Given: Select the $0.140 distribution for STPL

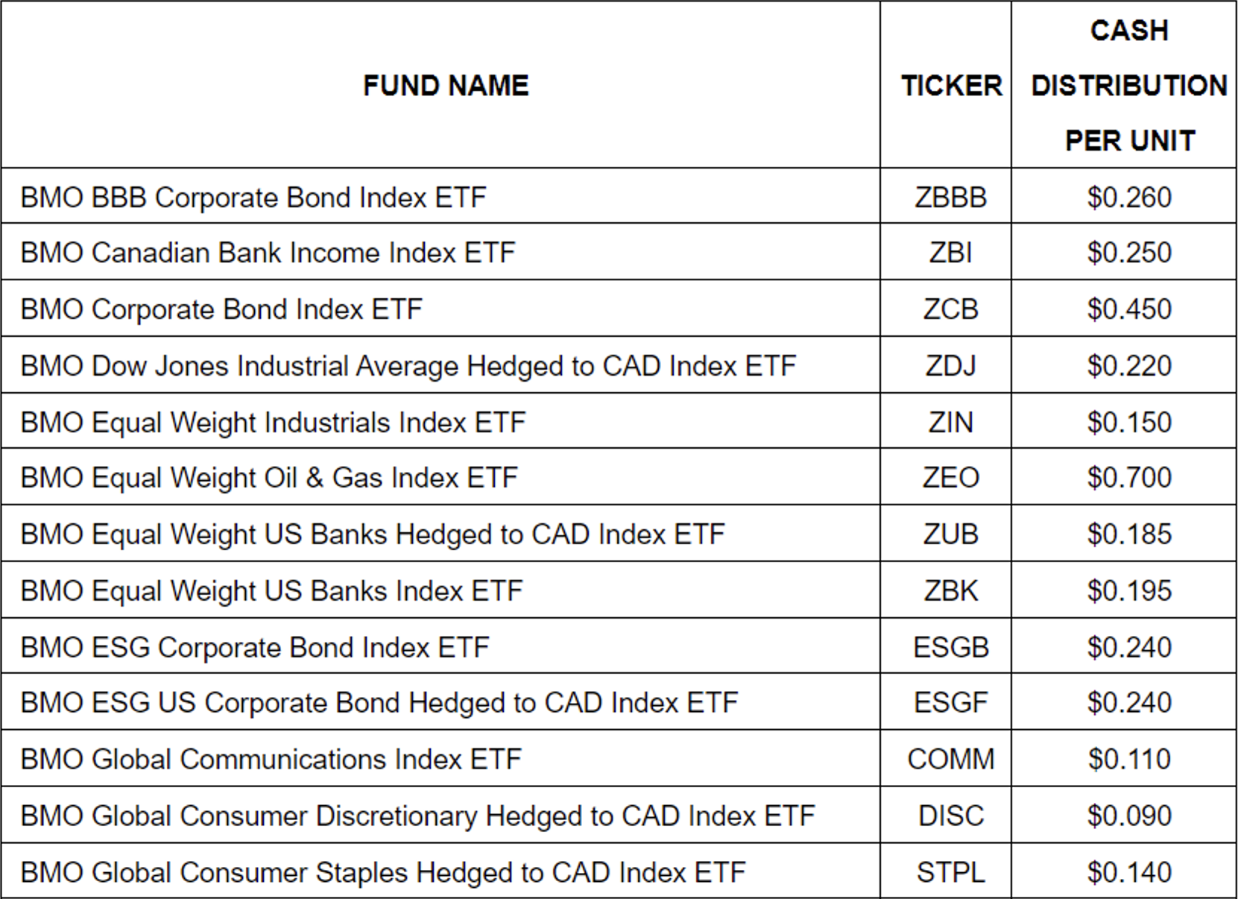Looking at the screenshot, I should pyautogui.click(x=1128, y=872).
